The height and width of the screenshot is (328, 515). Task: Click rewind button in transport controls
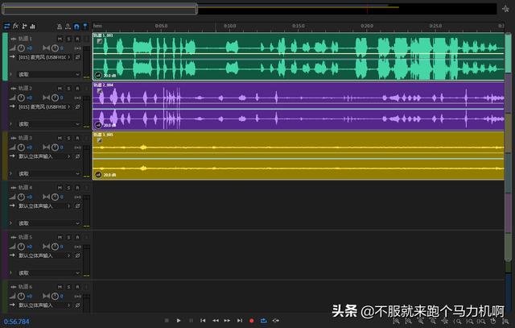click(215, 321)
